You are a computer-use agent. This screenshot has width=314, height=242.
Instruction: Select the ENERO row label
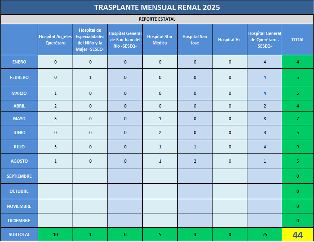point(19,62)
